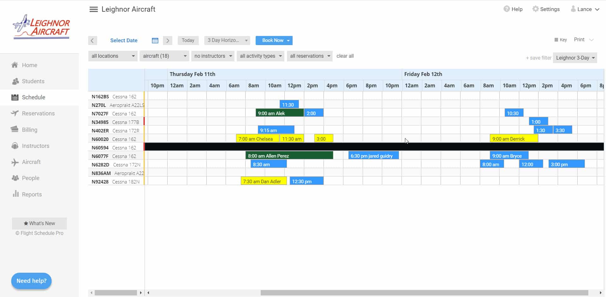The height and width of the screenshot is (297, 606).
Task: Select aircraft N836AM Aeroprakt row
Action: tap(116, 173)
